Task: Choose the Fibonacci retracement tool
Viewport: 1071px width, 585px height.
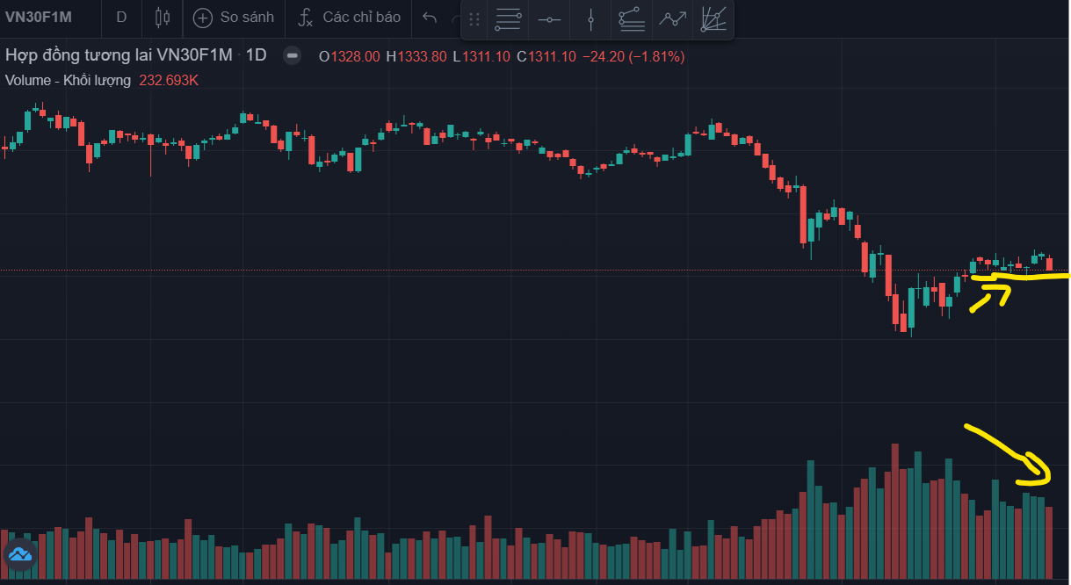Action: [631, 19]
